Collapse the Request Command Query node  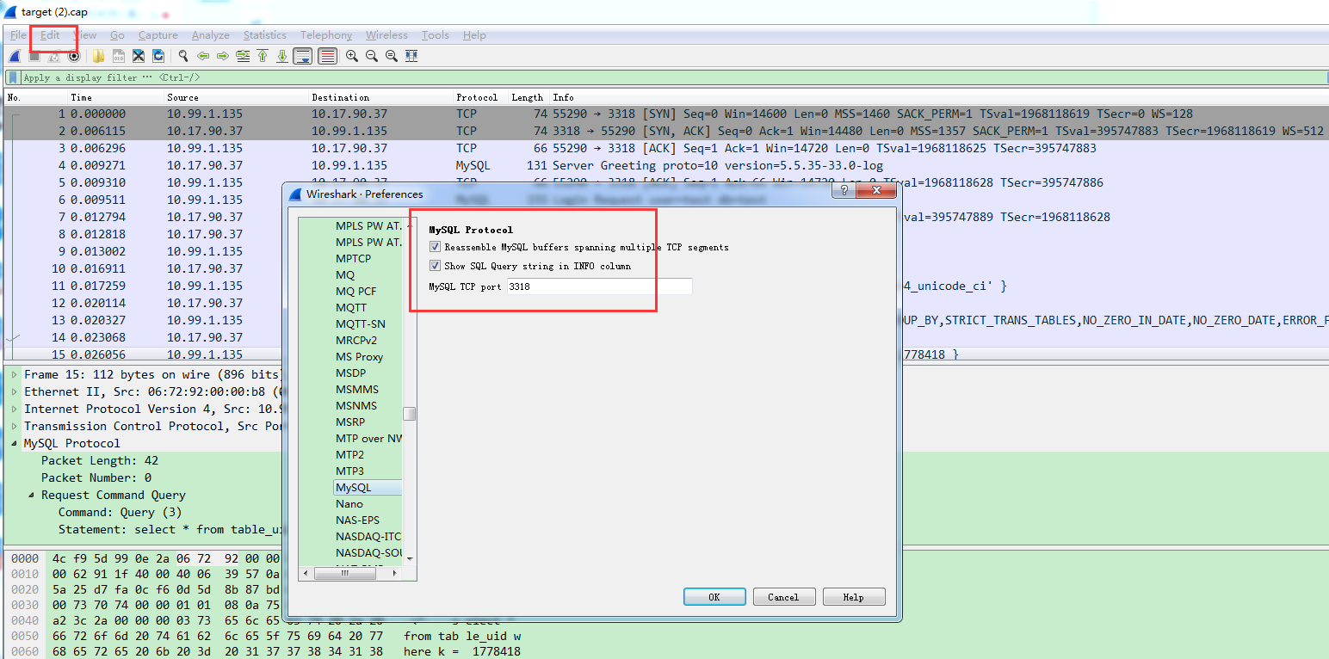tap(32, 495)
